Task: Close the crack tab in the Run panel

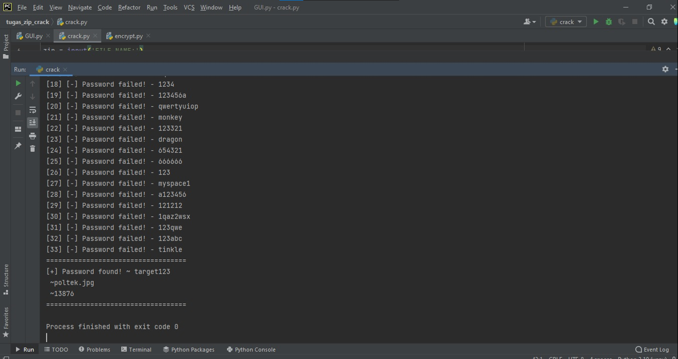Action: 65,69
